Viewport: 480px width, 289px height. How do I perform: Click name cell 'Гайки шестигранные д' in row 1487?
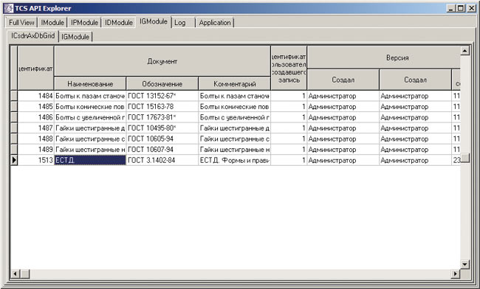click(90, 128)
